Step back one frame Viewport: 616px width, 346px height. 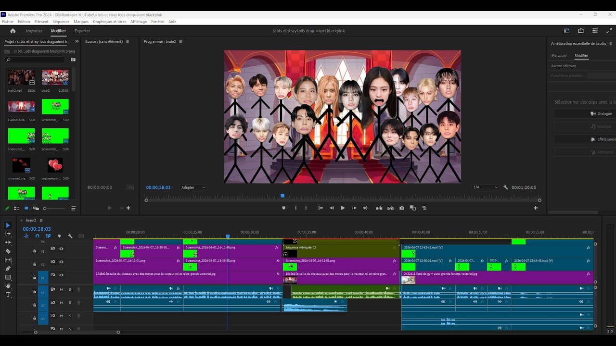click(x=332, y=208)
